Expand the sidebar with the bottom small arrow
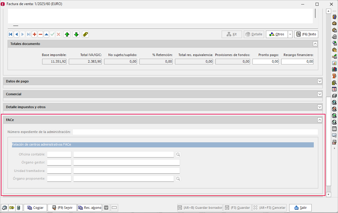338x213 pixels. click(x=334, y=148)
